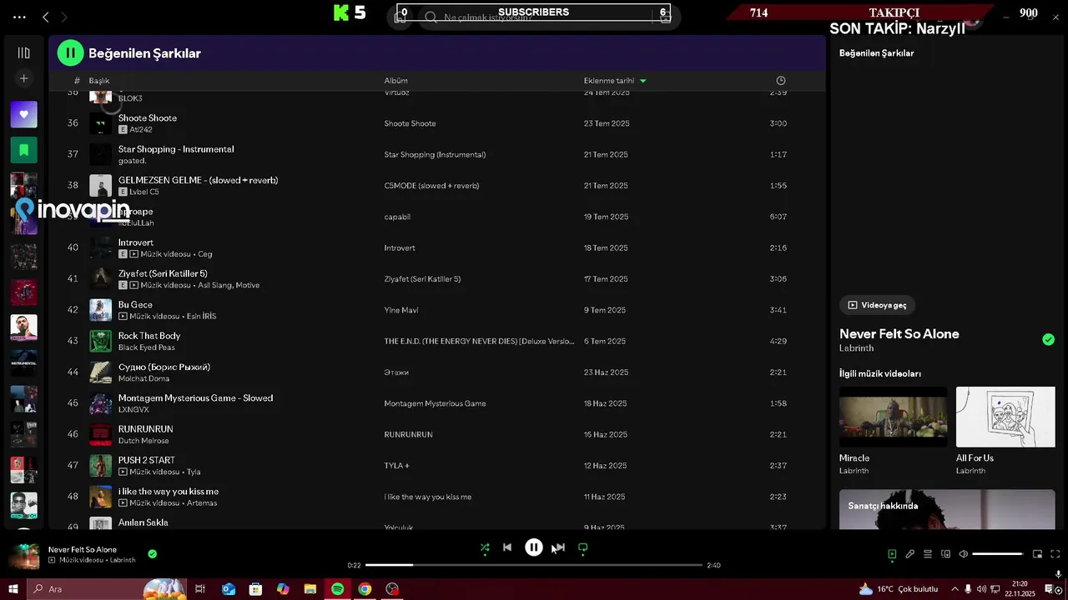Sort by the Albüm column header
Image resolution: width=1068 pixels, height=600 pixels.
click(x=395, y=81)
